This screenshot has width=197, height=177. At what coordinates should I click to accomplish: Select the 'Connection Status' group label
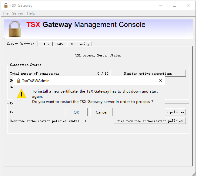25,65
